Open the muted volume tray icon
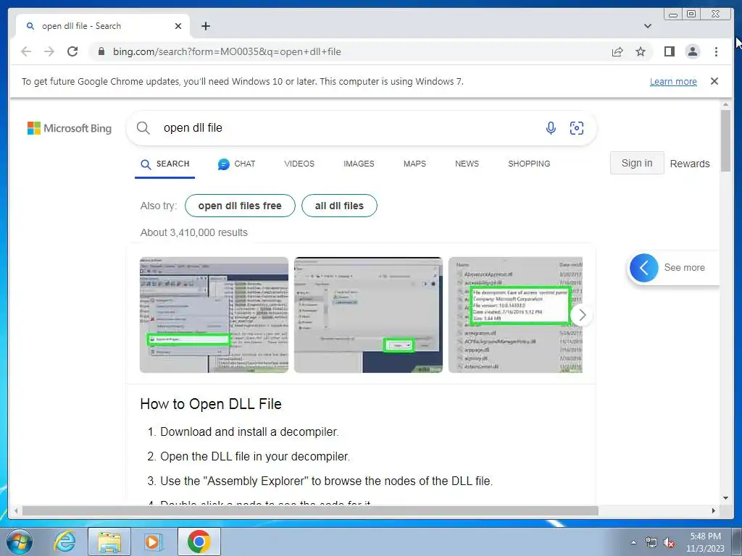The width and height of the screenshot is (742, 556). coord(669,543)
